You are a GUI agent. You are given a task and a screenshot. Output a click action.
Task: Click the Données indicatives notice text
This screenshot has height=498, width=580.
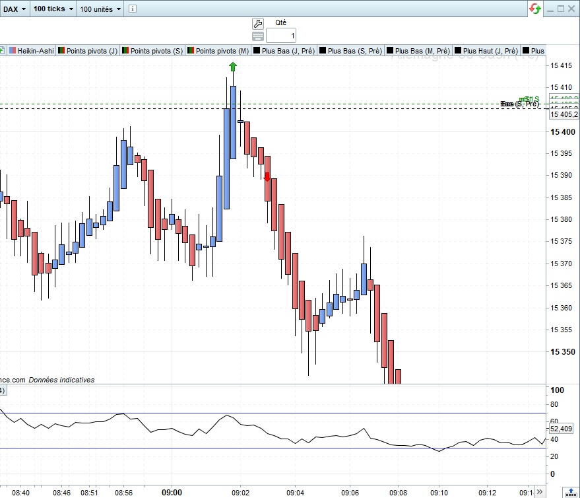[61, 380]
